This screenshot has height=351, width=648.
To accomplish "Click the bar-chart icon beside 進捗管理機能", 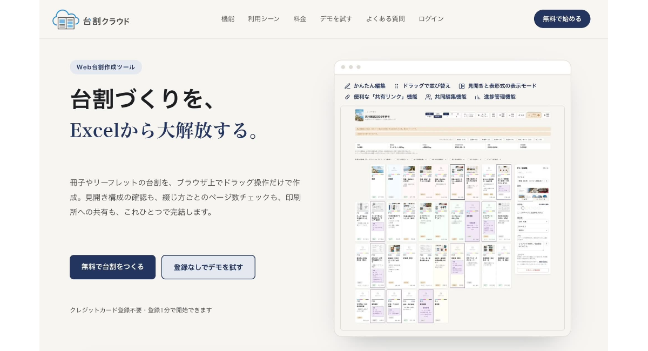I will 477,97.
